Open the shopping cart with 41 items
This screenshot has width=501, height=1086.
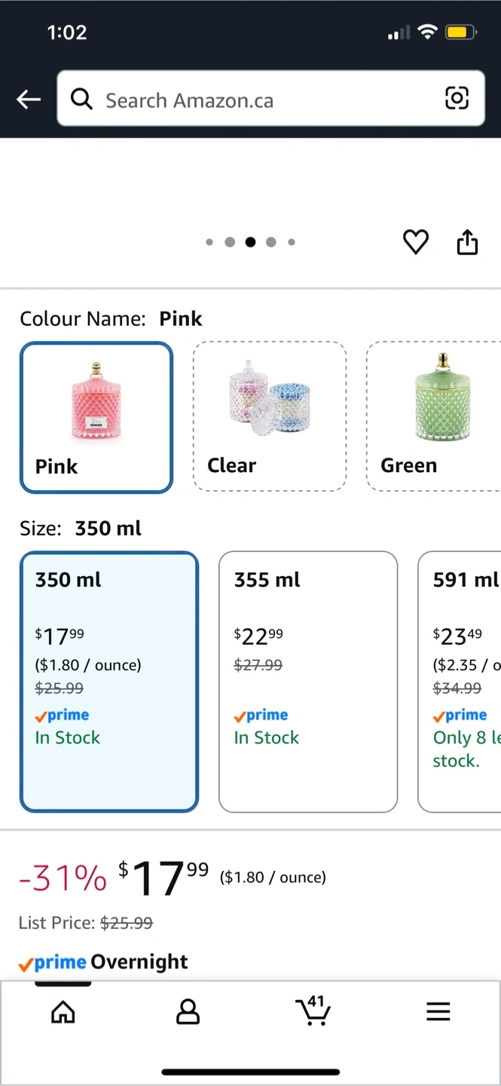point(313,1011)
